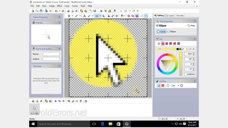Open the Cursor menu
The height and width of the screenshot is (128, 228).
point(75,6)
